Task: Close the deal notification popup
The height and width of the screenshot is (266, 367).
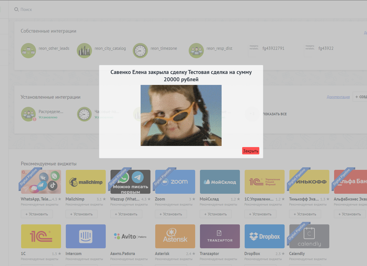Action: (251, 151)
